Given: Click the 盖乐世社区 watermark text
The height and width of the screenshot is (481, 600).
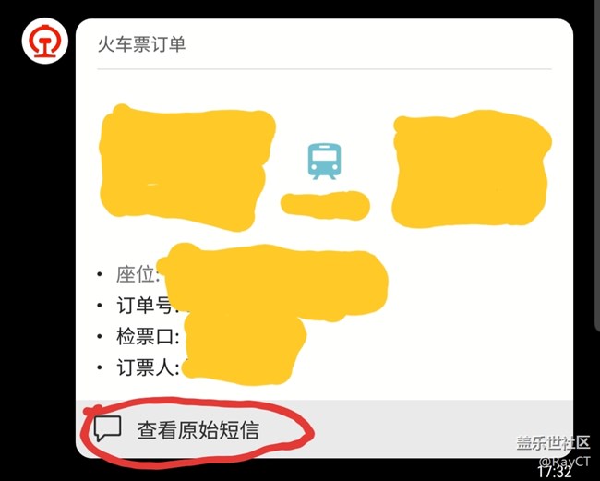Looking at the screenshot, I should tap(553, 443).
